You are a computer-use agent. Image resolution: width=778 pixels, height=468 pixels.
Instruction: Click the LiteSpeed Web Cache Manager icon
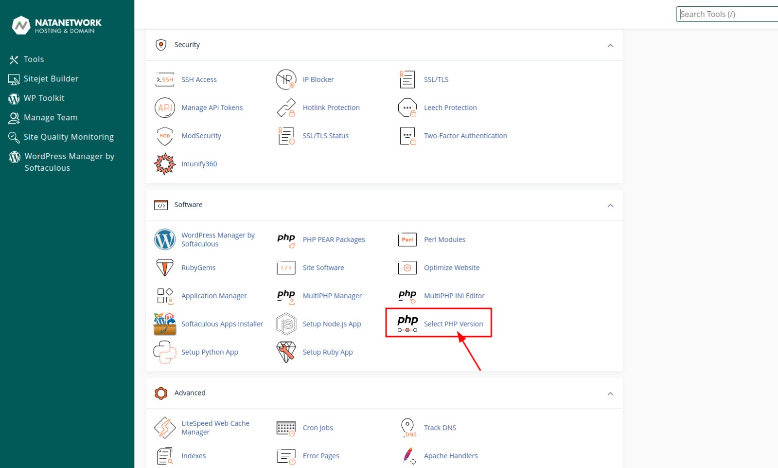click(165, 428)
